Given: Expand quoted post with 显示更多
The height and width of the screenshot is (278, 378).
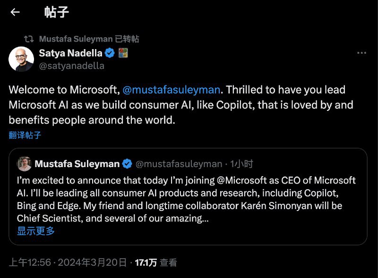Looking at the screenshot, I should click(x=36, y=231).
